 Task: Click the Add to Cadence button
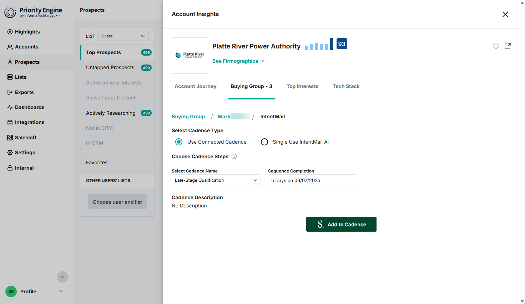[341, 224]
